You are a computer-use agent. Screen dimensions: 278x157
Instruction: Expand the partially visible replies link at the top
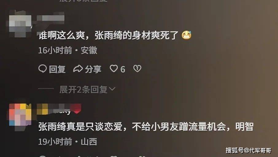83,1
